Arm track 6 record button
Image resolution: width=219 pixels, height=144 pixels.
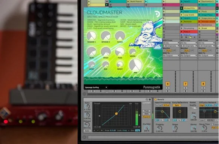point(168,91)
